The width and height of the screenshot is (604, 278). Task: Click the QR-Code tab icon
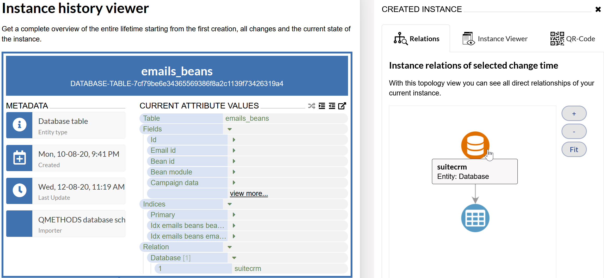557,39
